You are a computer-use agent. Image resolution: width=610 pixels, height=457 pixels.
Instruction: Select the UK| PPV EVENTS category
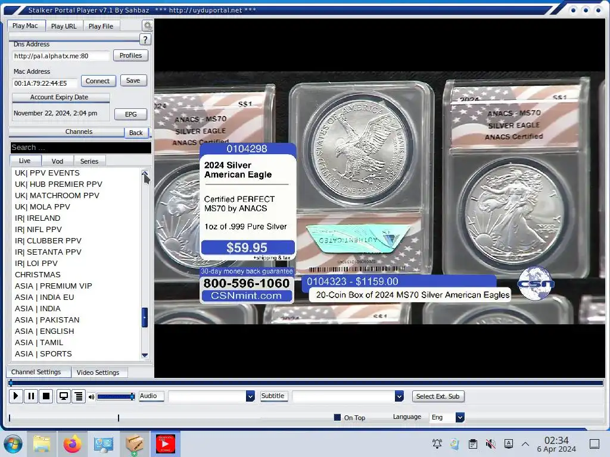(x=47, y=173)
